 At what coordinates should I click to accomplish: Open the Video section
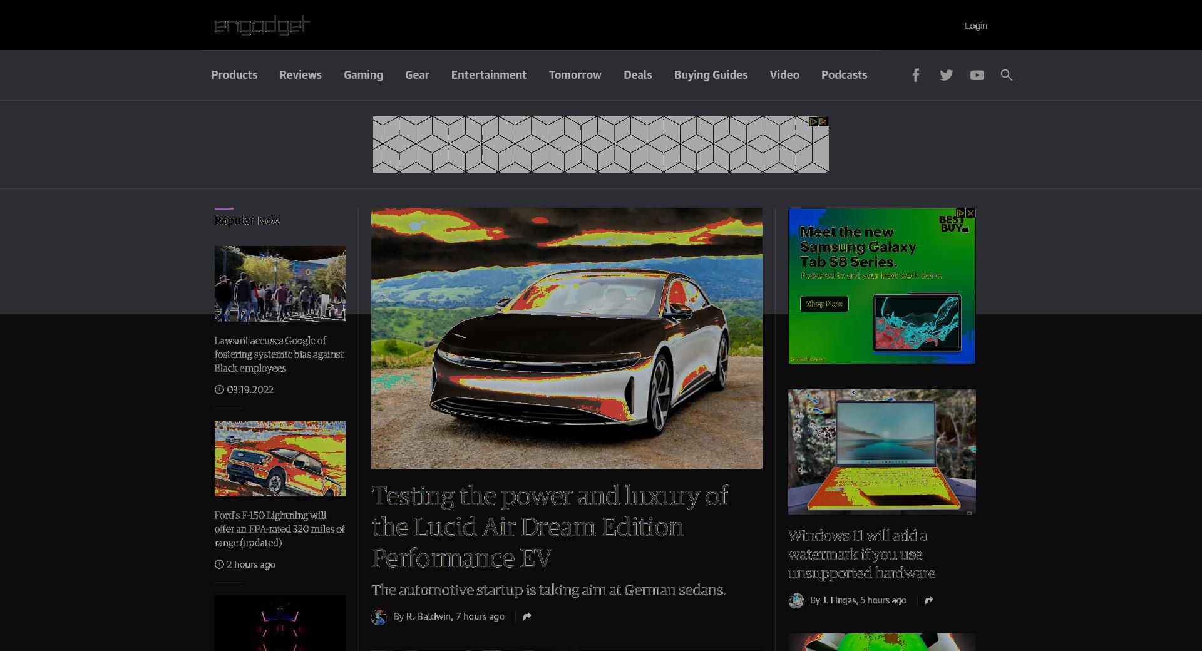pyautogui.click(x=784, y=75)
